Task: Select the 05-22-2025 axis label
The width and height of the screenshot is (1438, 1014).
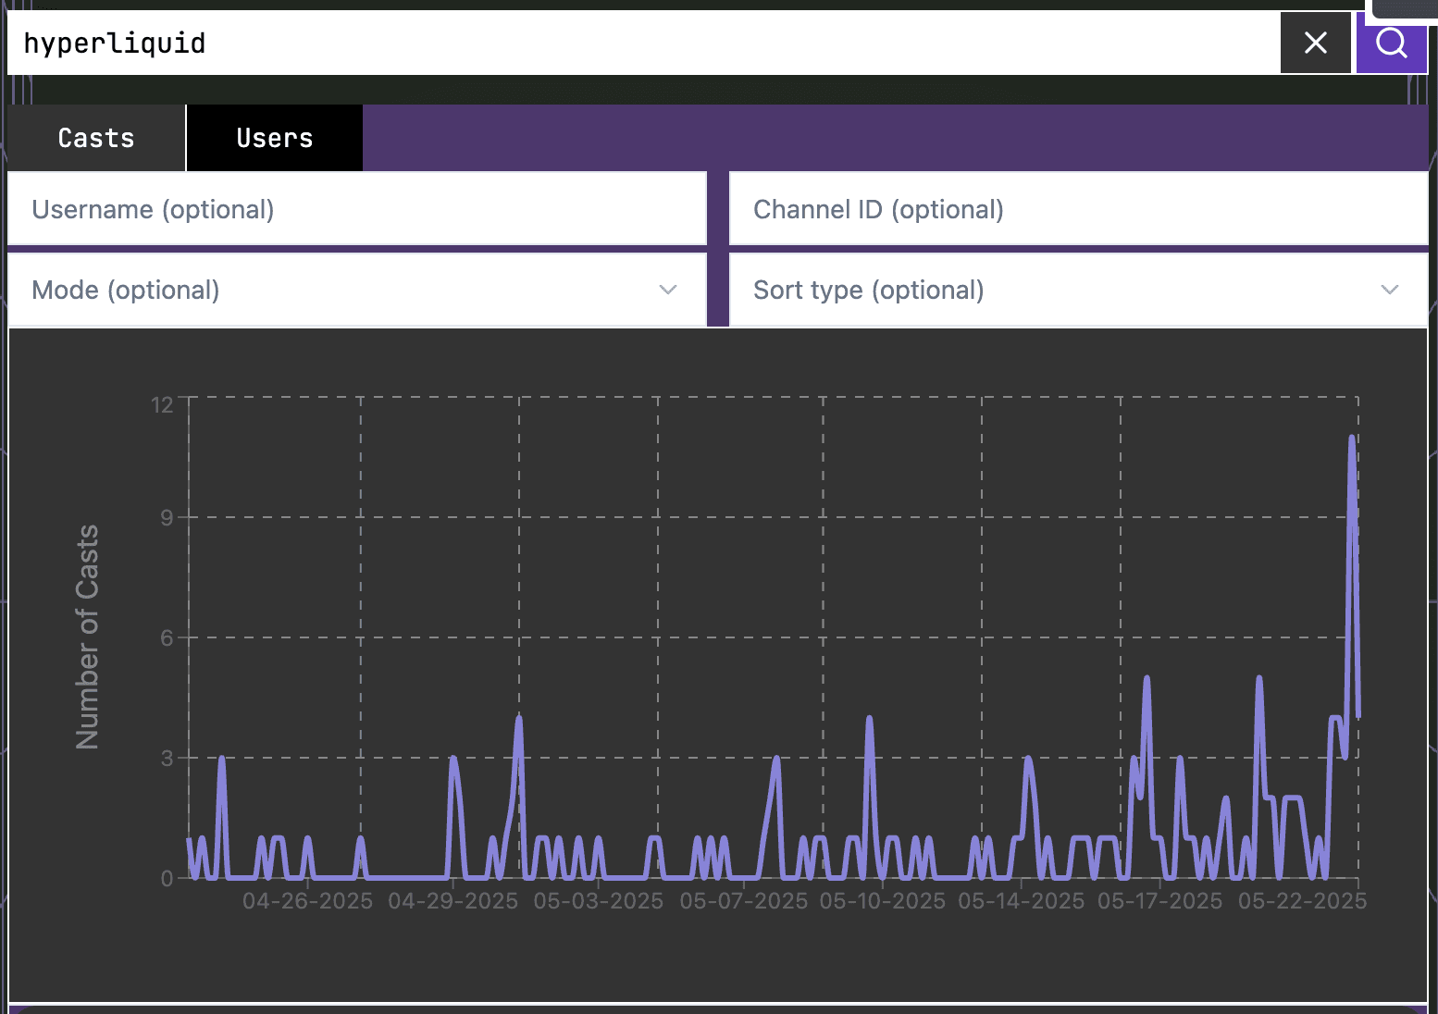Action: [1302, 901]
